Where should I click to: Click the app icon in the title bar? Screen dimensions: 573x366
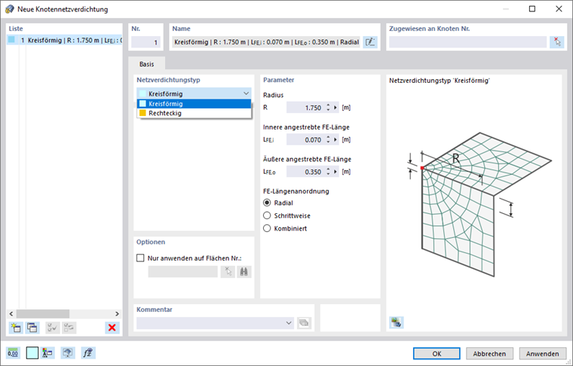[x=10, y=9]
